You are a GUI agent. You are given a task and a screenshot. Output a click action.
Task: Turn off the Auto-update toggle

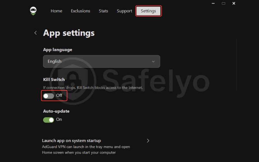tap(49, 120)
